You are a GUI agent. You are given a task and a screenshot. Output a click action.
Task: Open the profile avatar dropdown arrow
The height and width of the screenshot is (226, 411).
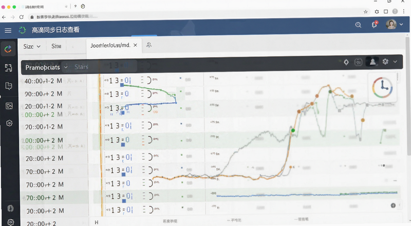point(401,24)
